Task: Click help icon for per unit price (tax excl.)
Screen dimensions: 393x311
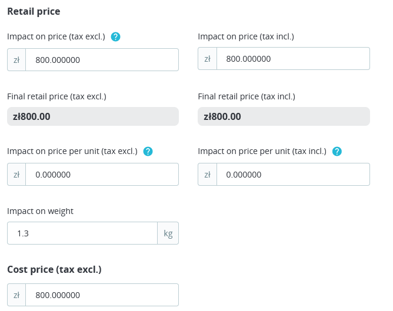Action: [x=148, y=152]
